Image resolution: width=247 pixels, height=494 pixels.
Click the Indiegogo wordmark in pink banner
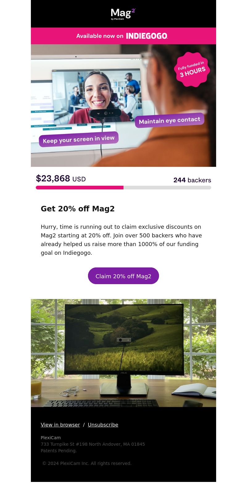[x=147, y=36]
